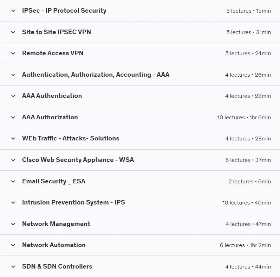The width and height of the screenshot is (280, 277).
Task: Expand the Authentication, Authorization, Accounting - AAA chevron
Action: [13, 75]
